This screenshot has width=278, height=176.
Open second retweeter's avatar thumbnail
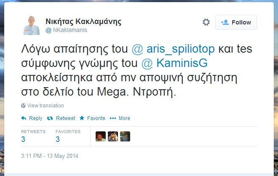tap(113, 136)
